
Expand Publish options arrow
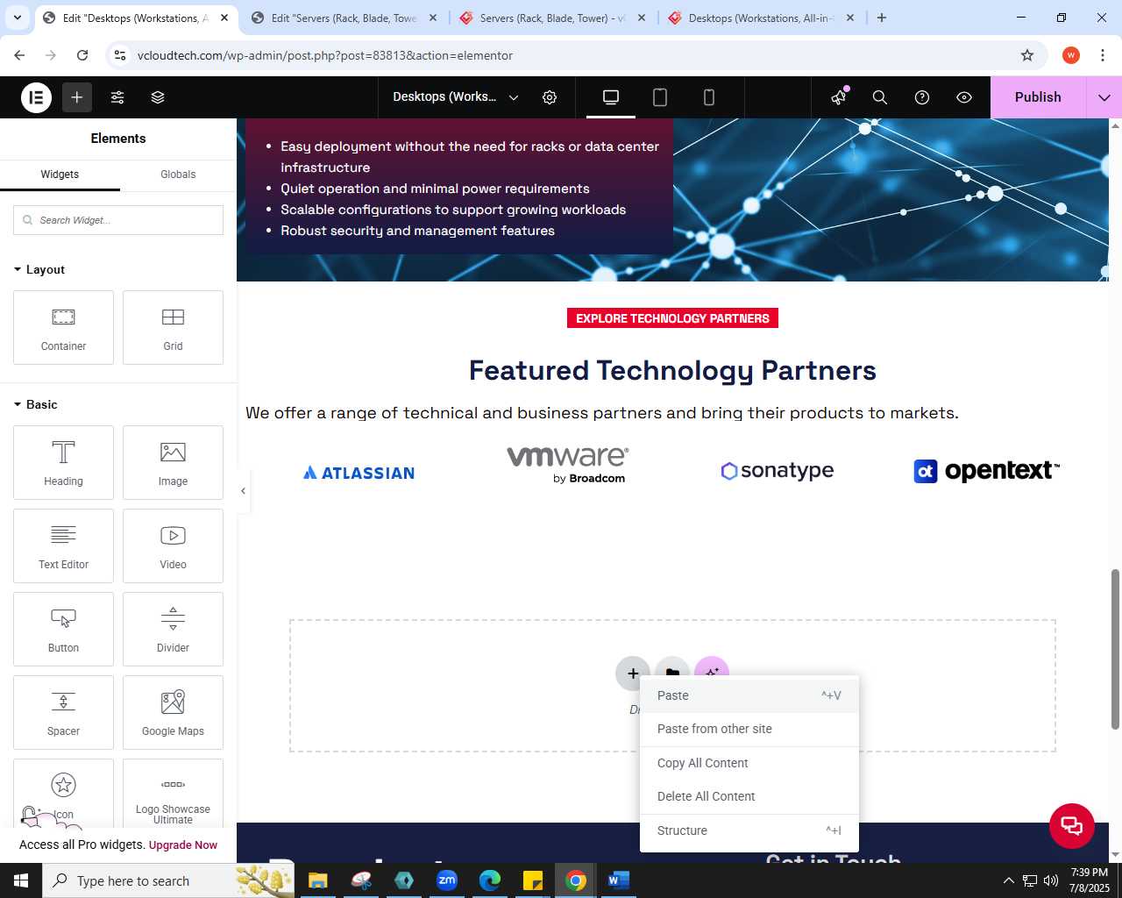[x=1104, y=97]
